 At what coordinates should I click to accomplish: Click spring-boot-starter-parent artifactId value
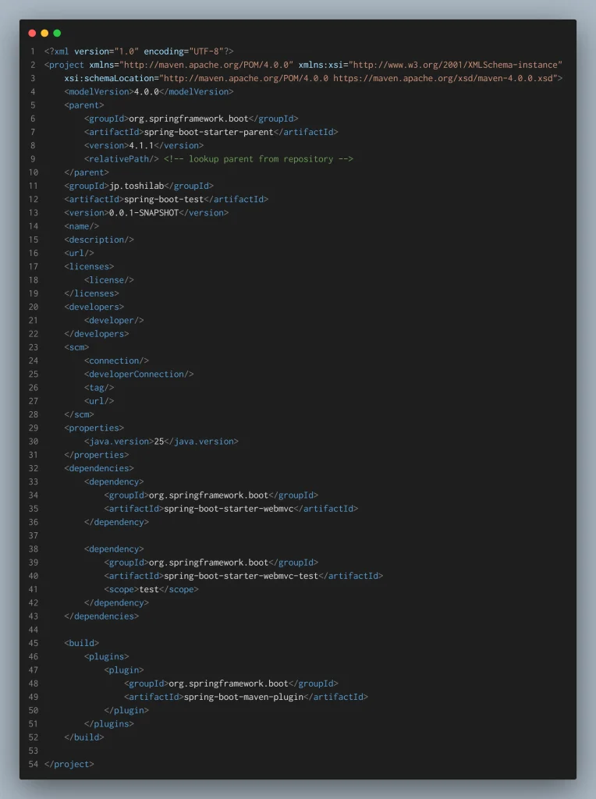209,132
